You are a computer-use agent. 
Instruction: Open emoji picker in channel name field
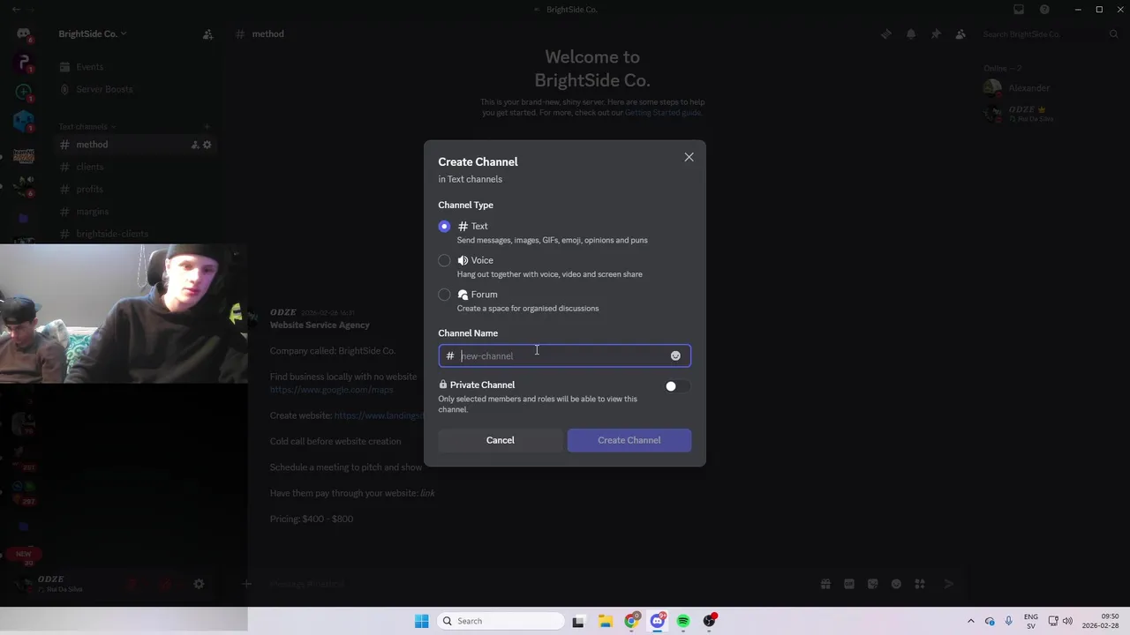(675, 355)
